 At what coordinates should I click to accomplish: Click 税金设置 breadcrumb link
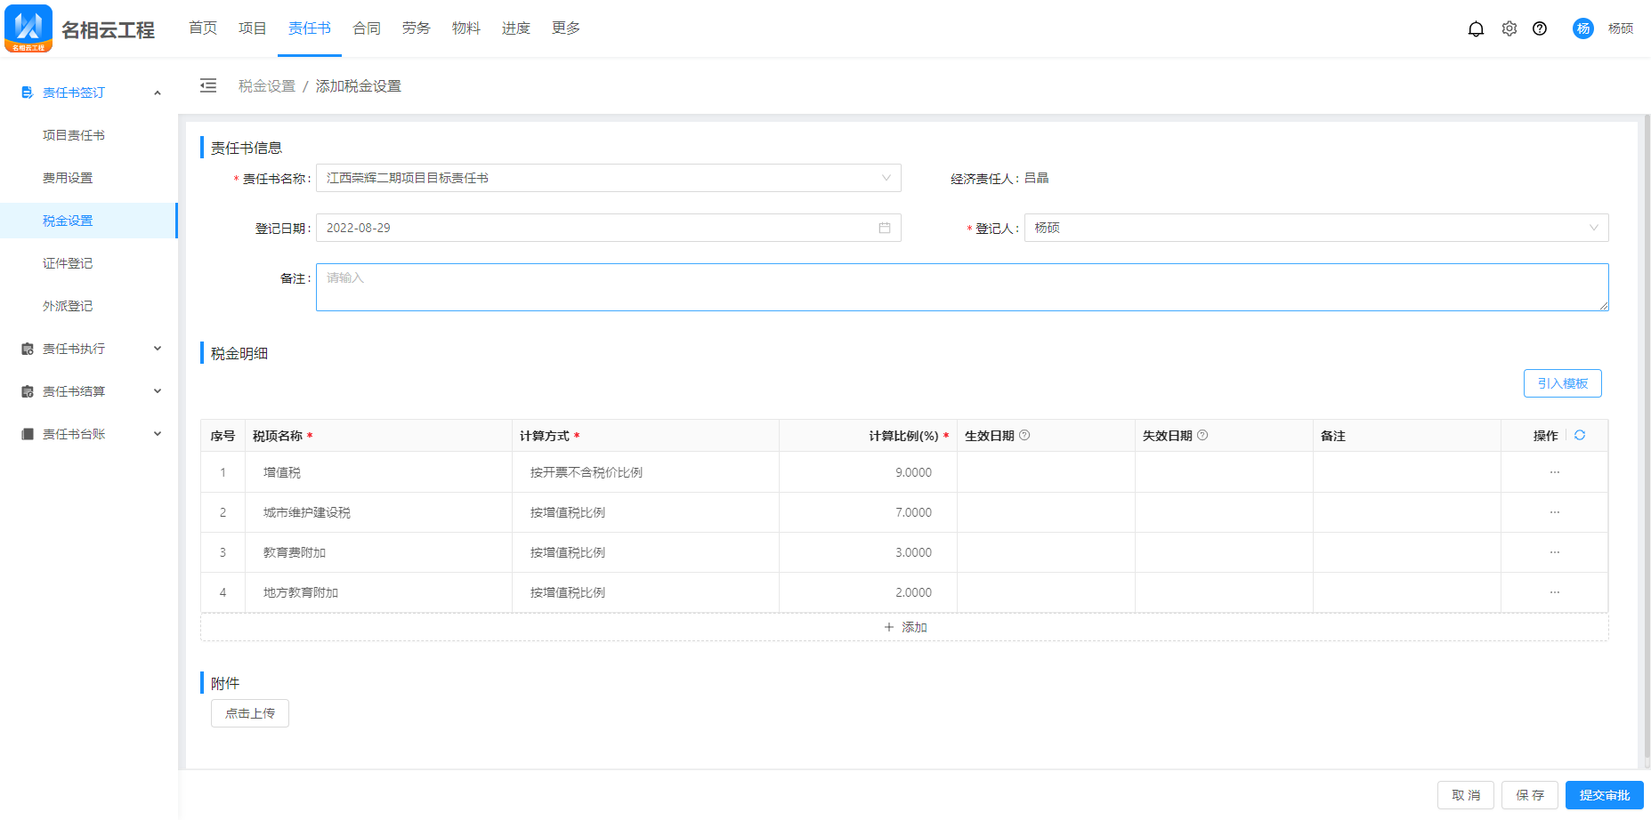267,86
